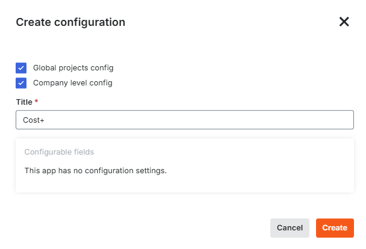Select the Configurable fields panel card
Image resolution: width=366 pixels, height=249 pixels.
click(x=185, y=165)
